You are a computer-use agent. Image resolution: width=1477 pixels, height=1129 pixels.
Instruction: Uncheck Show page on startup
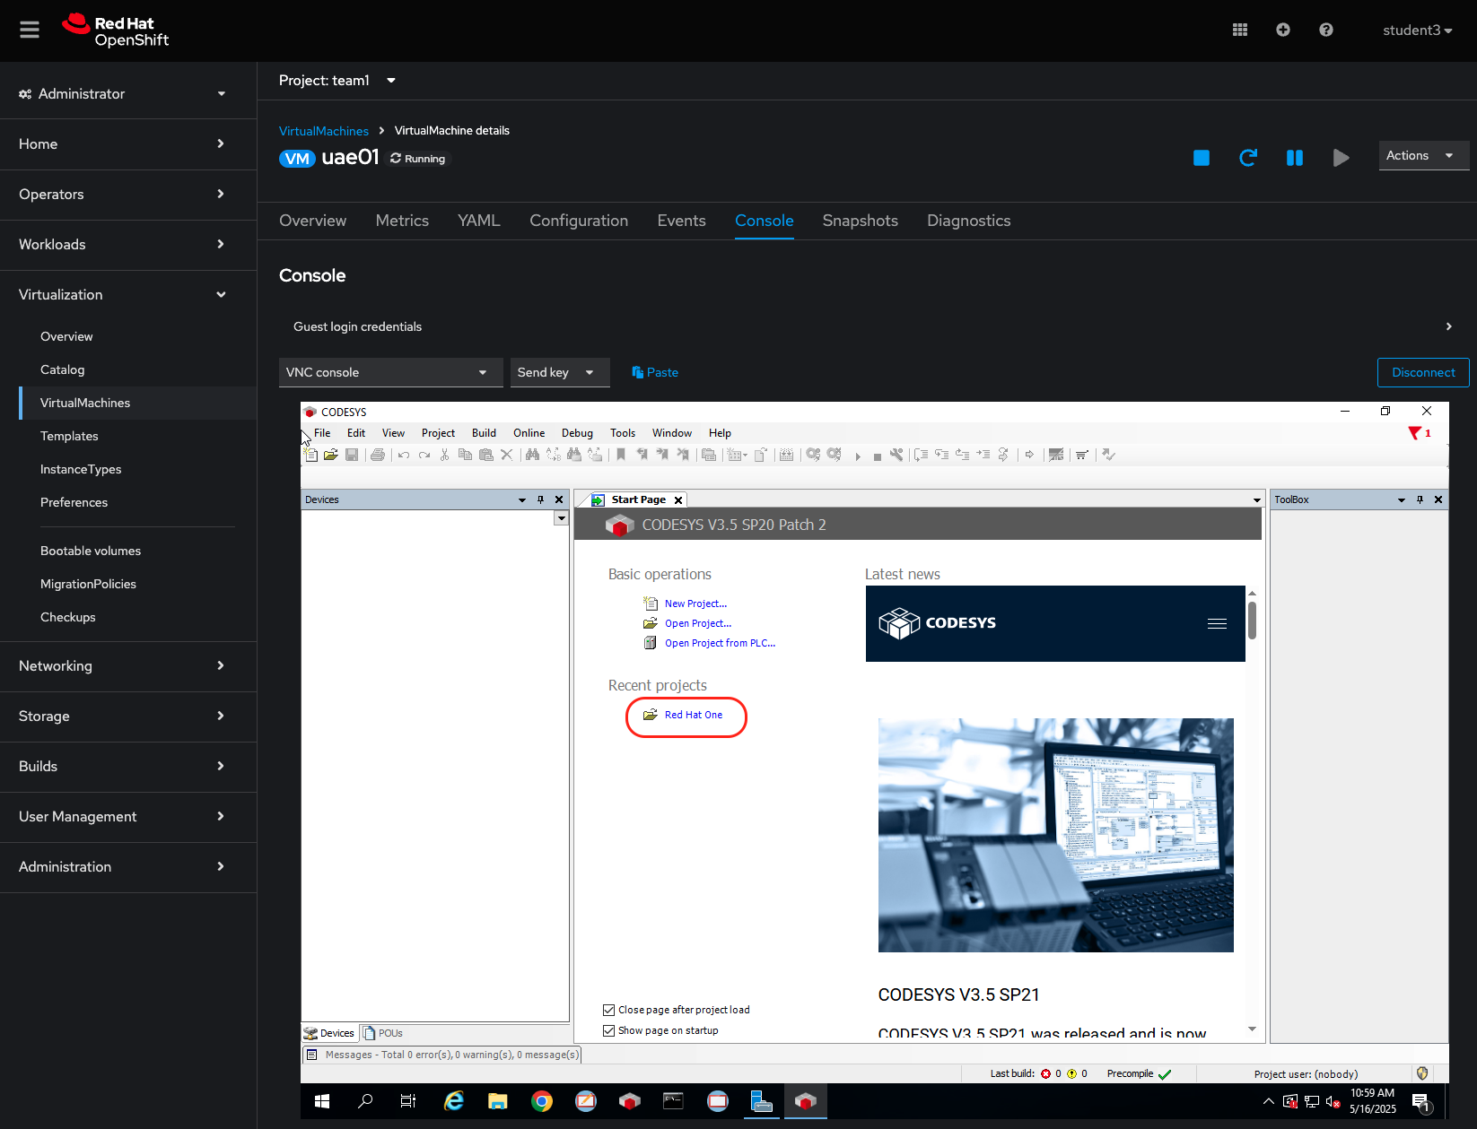click(x=608, y=1030)
